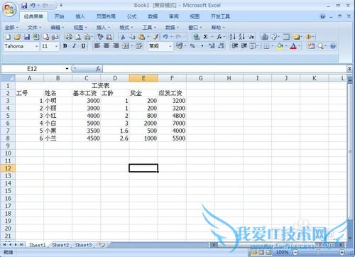Viewport: 355px width, 257px height.
Task: Open Print Preview from the toolbar
Action: 78,37
